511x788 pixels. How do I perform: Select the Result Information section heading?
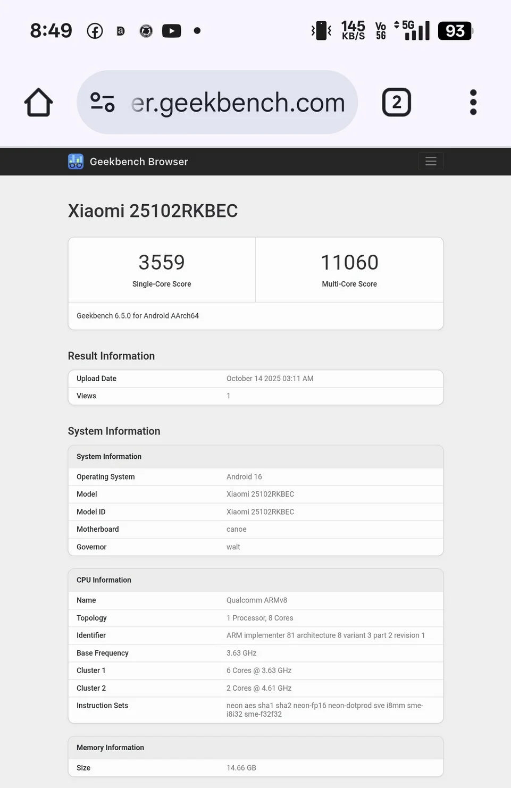pyautogui.click(x=111, y=356)
